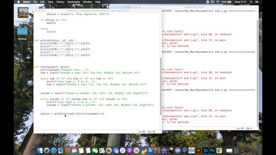
Task: Open FaceTime green icon in dock
Action: [95, 151]
